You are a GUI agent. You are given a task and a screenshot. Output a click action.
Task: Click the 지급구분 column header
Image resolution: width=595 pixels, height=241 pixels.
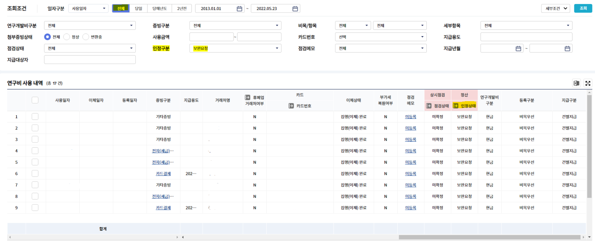pos(569,100)
